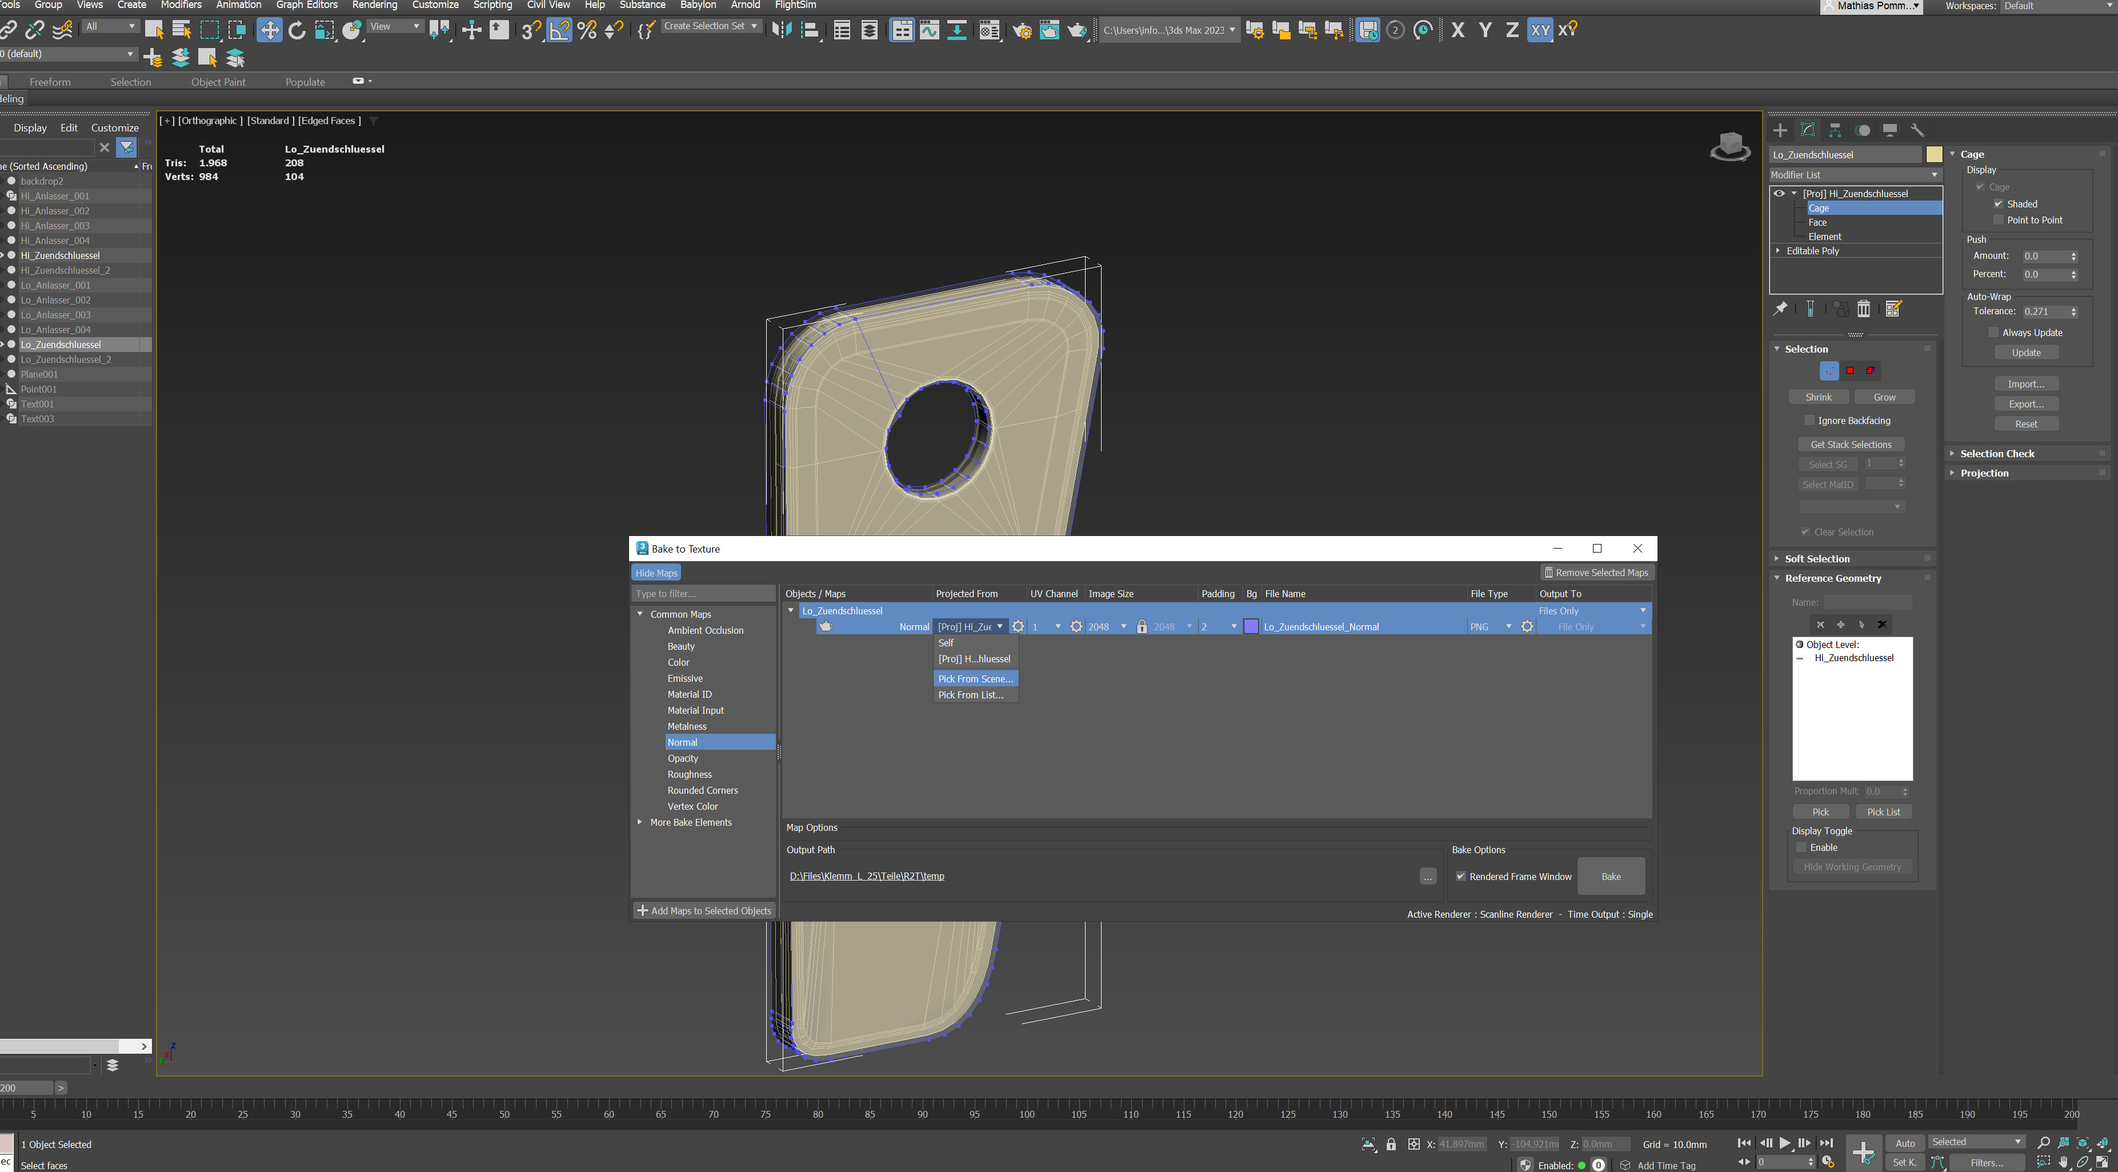Disable the Rendered Frame Window checkbox

click(1461, 877)
